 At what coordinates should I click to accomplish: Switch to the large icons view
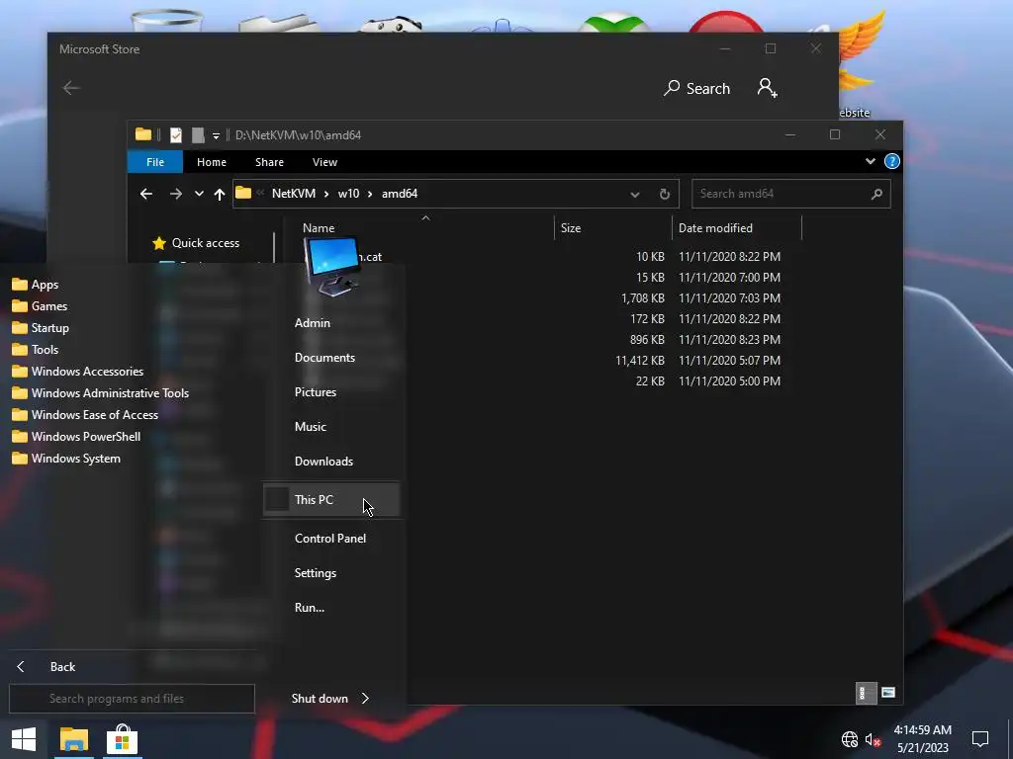(888, 693)
